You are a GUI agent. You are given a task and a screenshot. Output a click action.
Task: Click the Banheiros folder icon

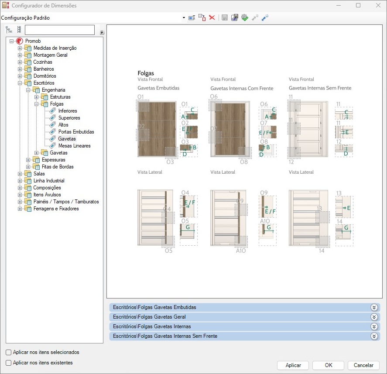click(x=28, y=69)
